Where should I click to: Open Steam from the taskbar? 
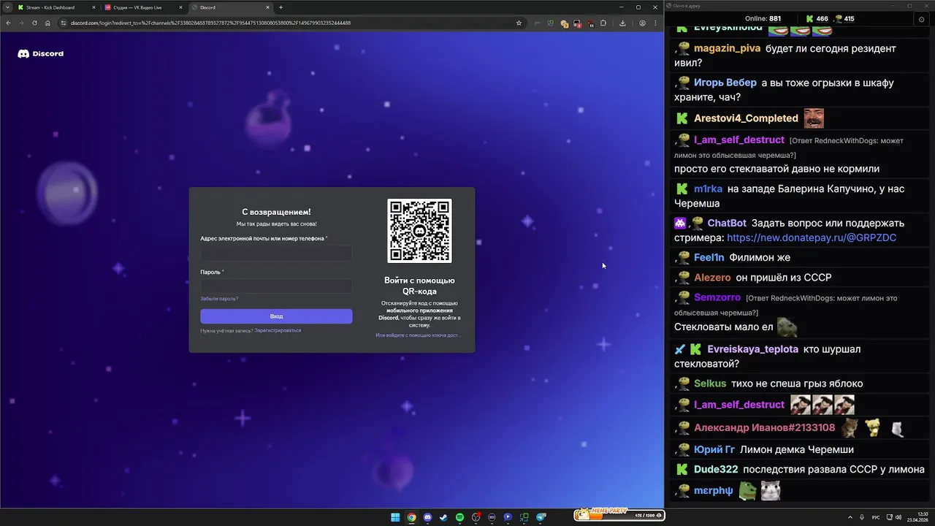pyautogui.click(x=443, y=517)
